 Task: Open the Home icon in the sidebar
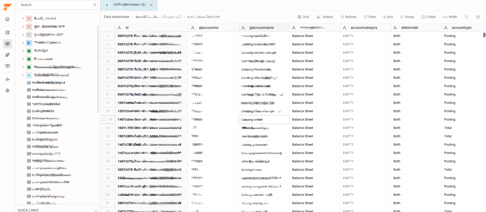click(x=8, y=19)
